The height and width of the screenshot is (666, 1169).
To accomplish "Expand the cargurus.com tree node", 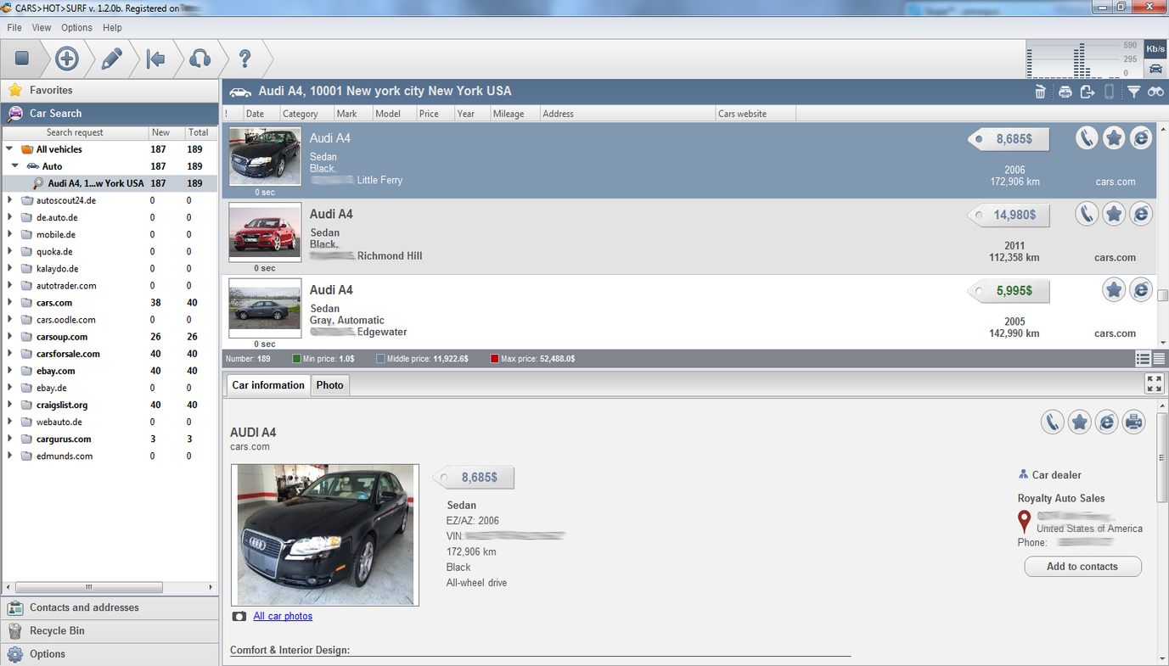I will 9,439.
